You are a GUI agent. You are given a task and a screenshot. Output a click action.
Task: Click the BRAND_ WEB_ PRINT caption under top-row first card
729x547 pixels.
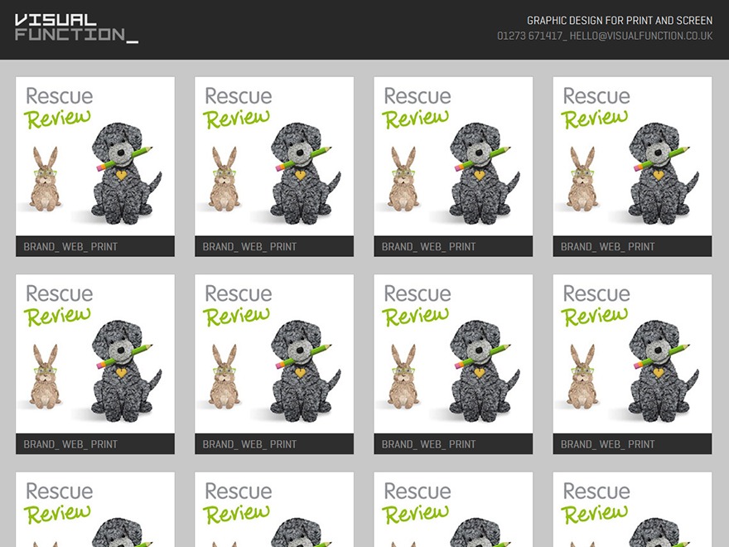point(70,246)
